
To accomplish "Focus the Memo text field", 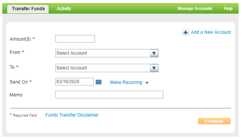I will pyautogui.click(x=109, y=95).
